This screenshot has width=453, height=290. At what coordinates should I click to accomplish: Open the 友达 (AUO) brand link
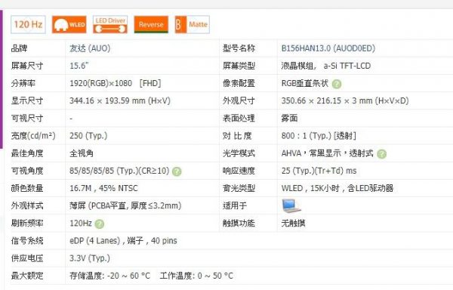point(90,48)
